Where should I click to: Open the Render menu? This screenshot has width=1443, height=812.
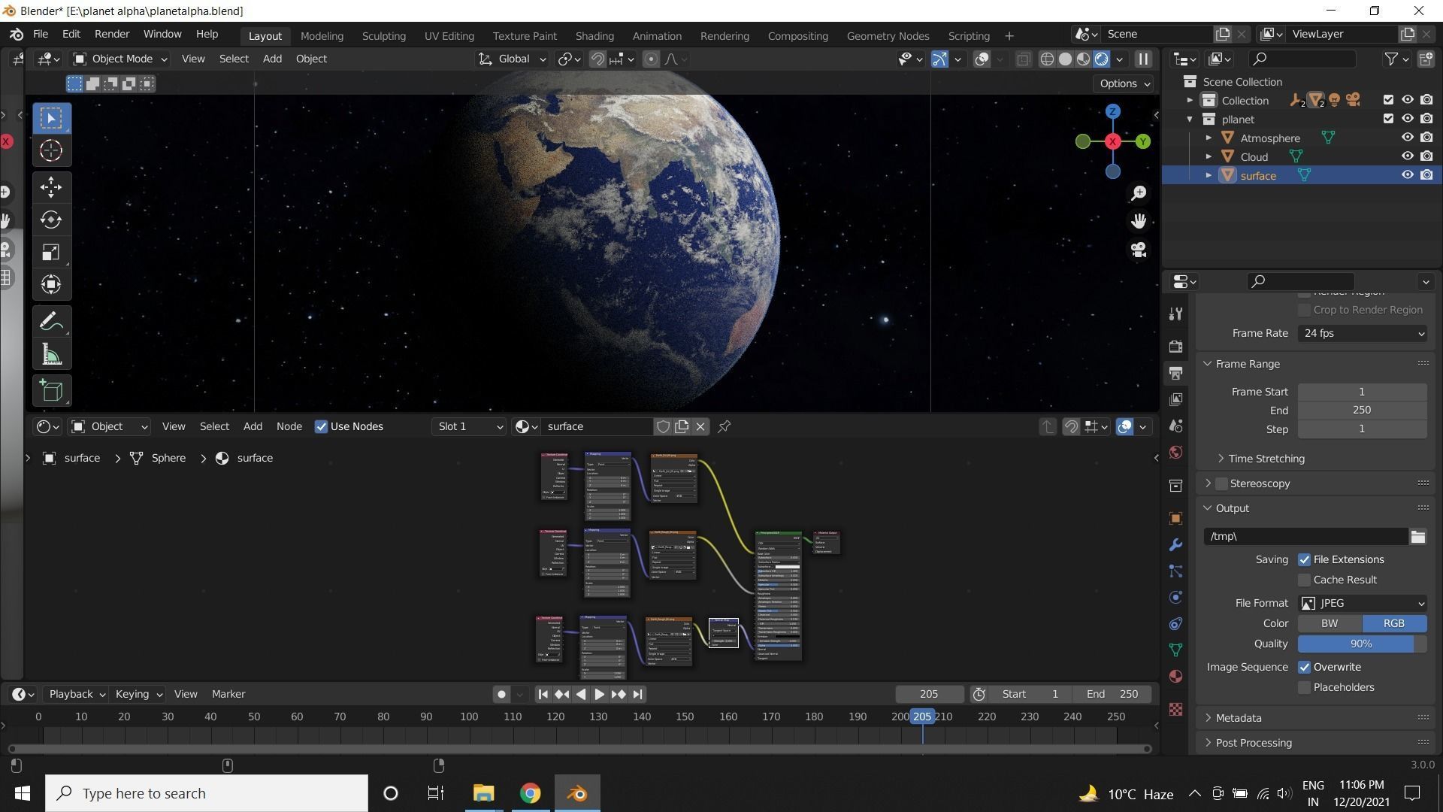pyautogui.click(x=112, y=35)
